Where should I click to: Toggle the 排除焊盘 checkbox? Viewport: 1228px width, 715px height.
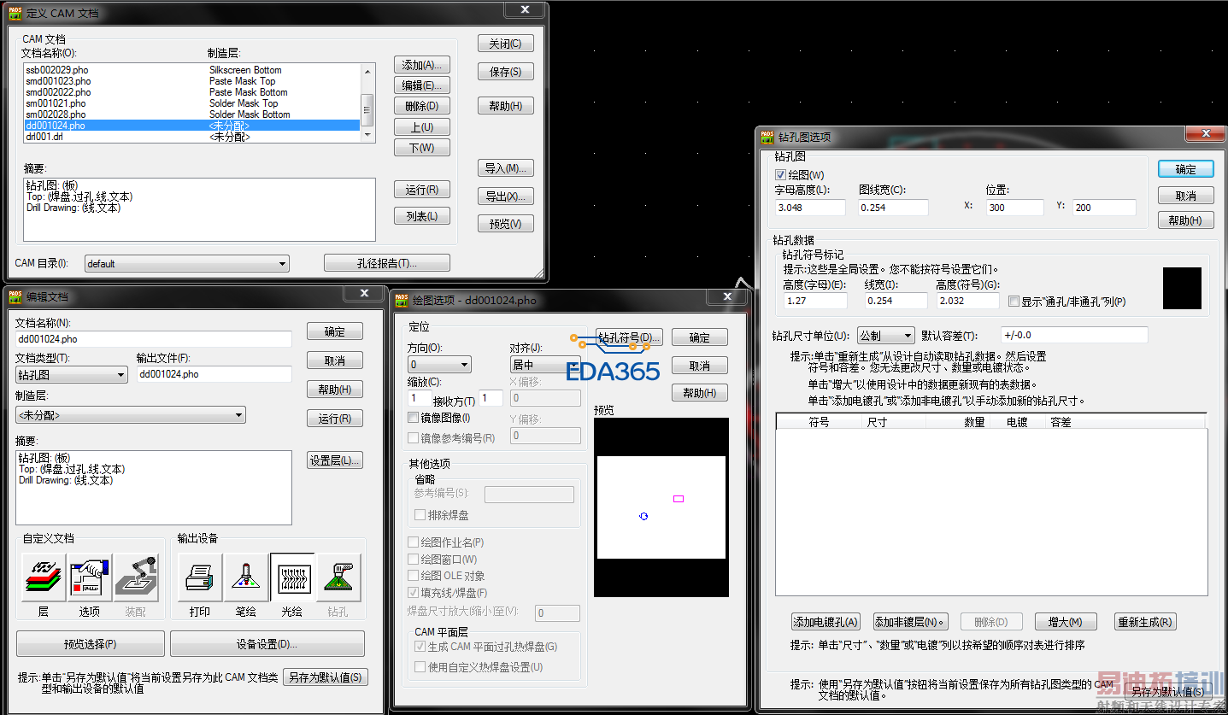pyautogui.click(x=420, y=515)
